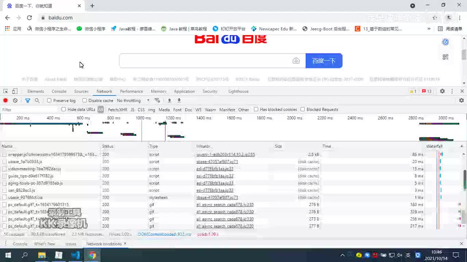Filter requests by Img
Screen dimensions: 467x262
(151, 110)
